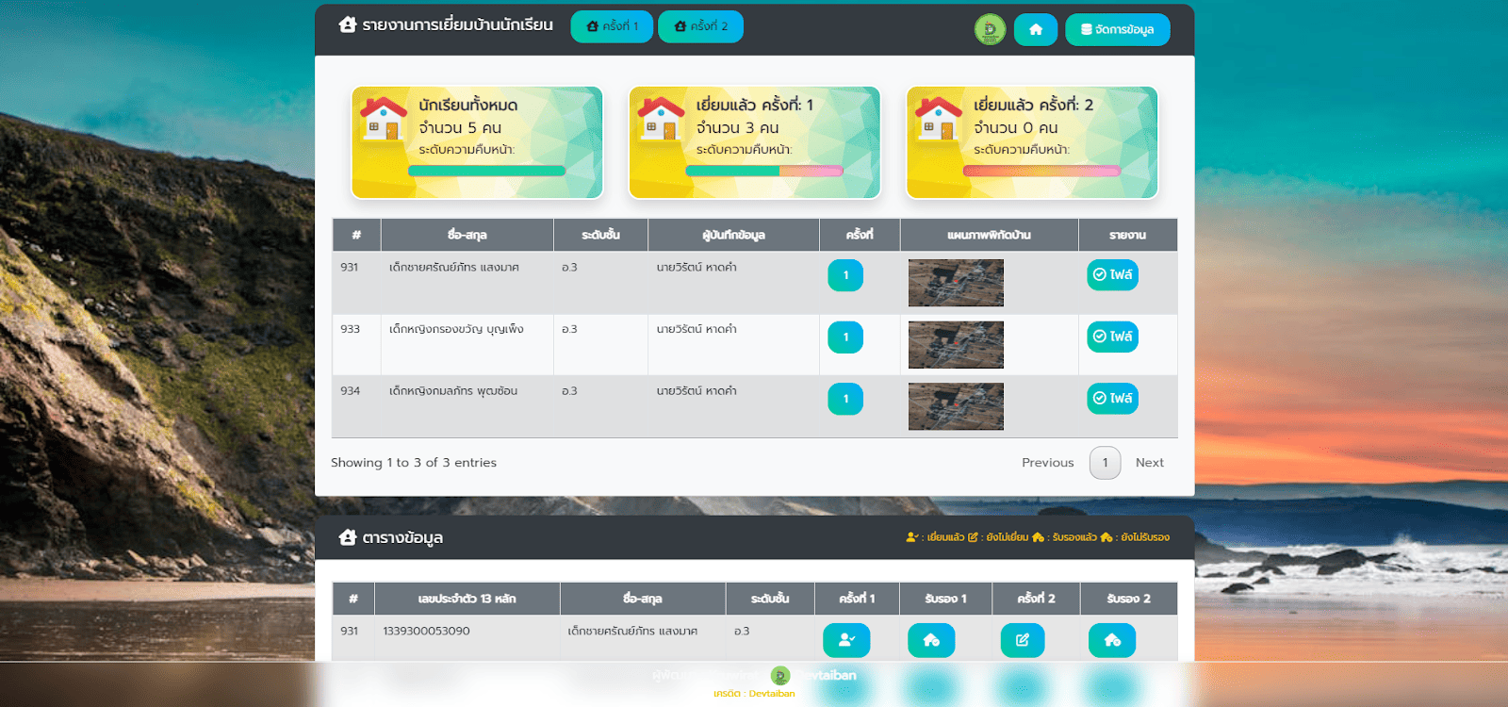Click รับรองแล้ว legend house icon
The height and width of the screenshot is (707, 1508).
(x=1038, y=537)
